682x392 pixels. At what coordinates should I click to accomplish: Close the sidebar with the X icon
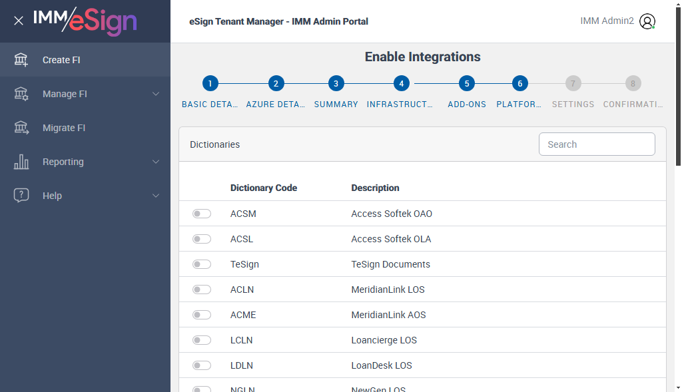(19, 21)
